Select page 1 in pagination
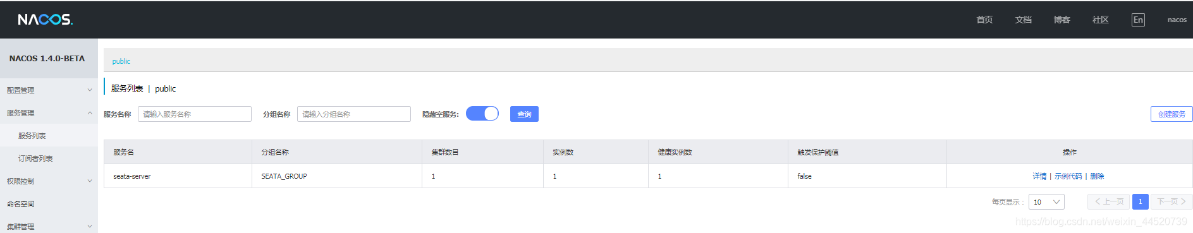Viewport: 1193px width, 233px height. click(x=1141, y=201)
